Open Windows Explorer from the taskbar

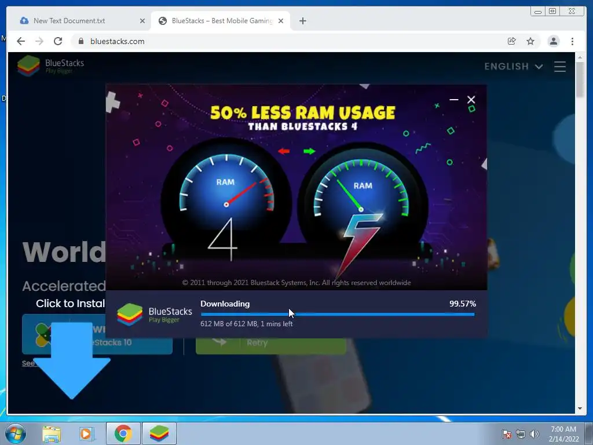(52, 433)
